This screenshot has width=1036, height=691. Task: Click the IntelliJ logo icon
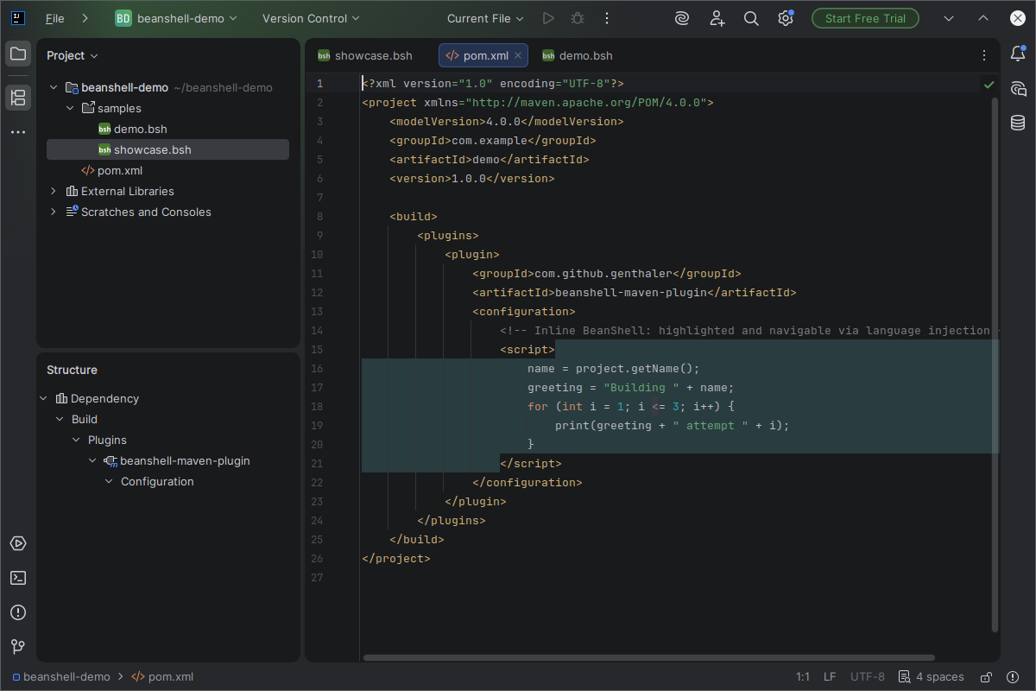(x=18, y=18)
